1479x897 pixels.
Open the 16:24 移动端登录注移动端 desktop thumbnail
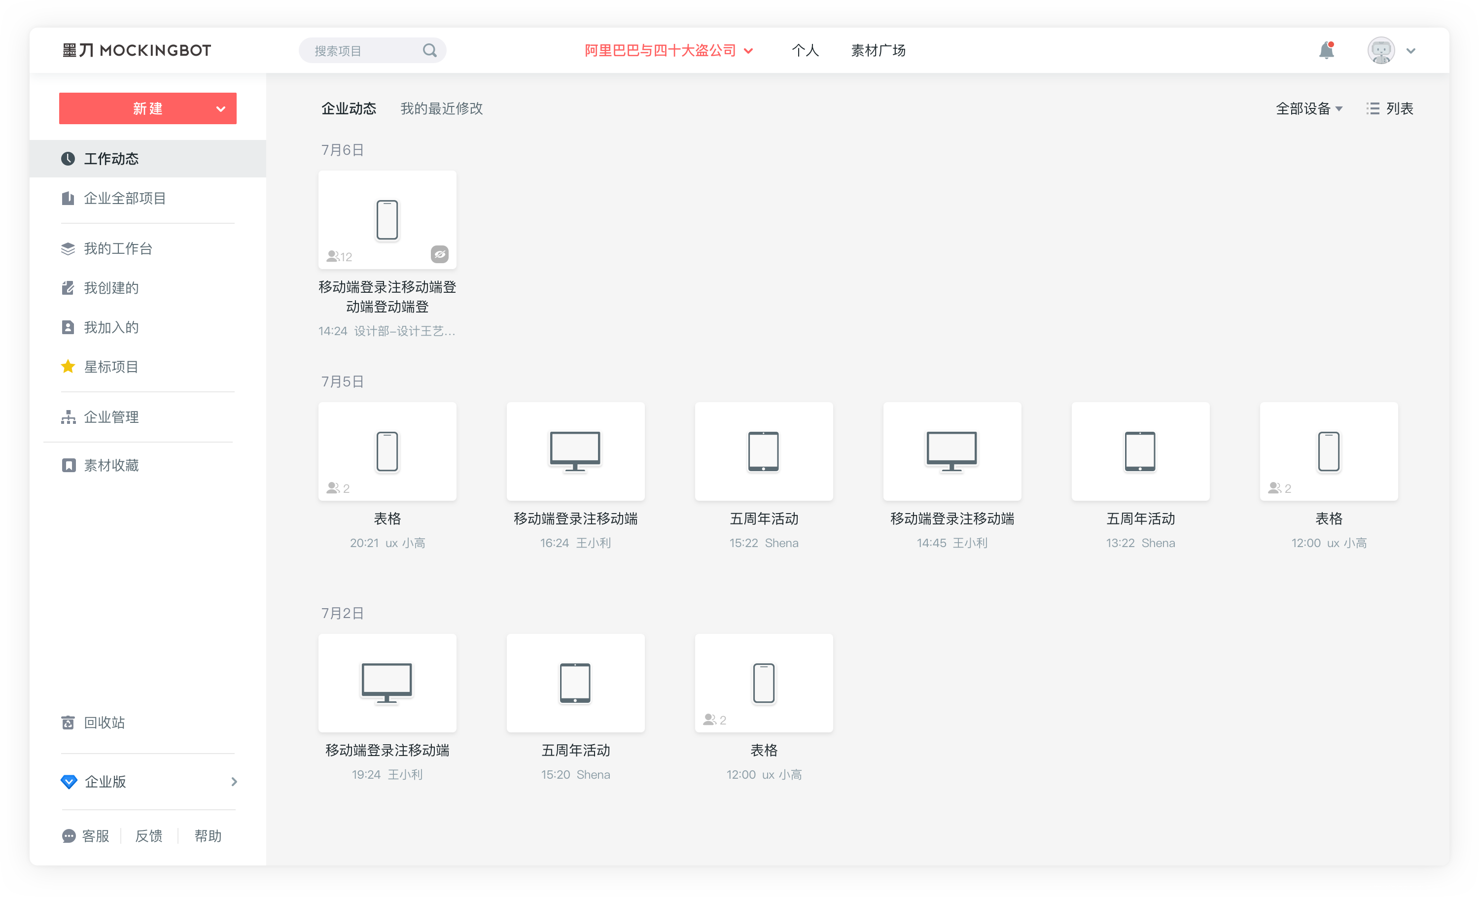pyautogui.click(x=576, y=451)
